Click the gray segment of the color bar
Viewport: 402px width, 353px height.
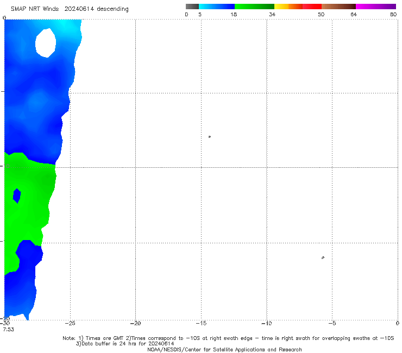(192, 7)
